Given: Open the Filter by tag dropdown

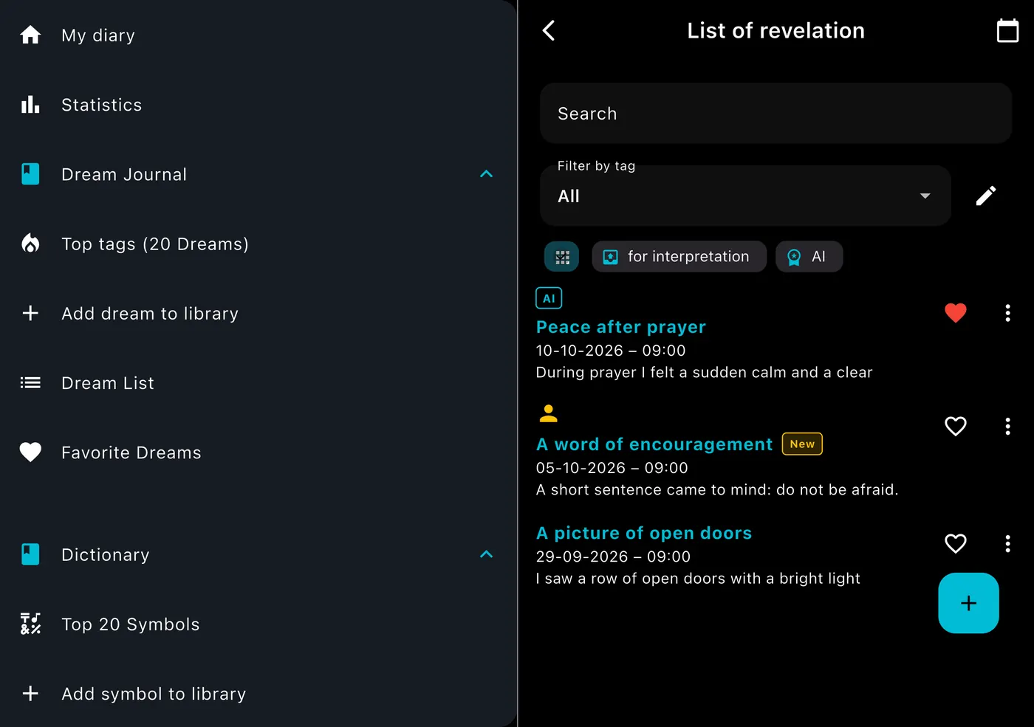Looking at the screenshot, I should [x=745, y=196].
